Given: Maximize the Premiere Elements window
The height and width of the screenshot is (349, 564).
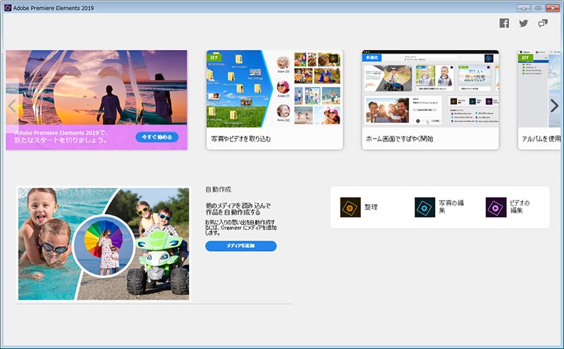Looking at the screenshot, I should coord(538,8).
